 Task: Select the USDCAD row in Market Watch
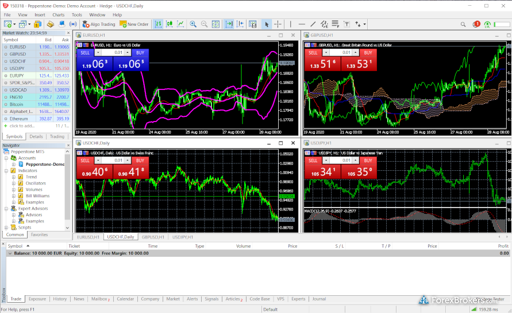click(37, 90)
